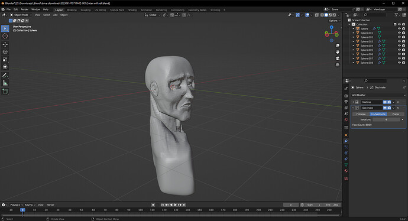Disable Sphere.002 in renders camera icon

click(404, 37)
